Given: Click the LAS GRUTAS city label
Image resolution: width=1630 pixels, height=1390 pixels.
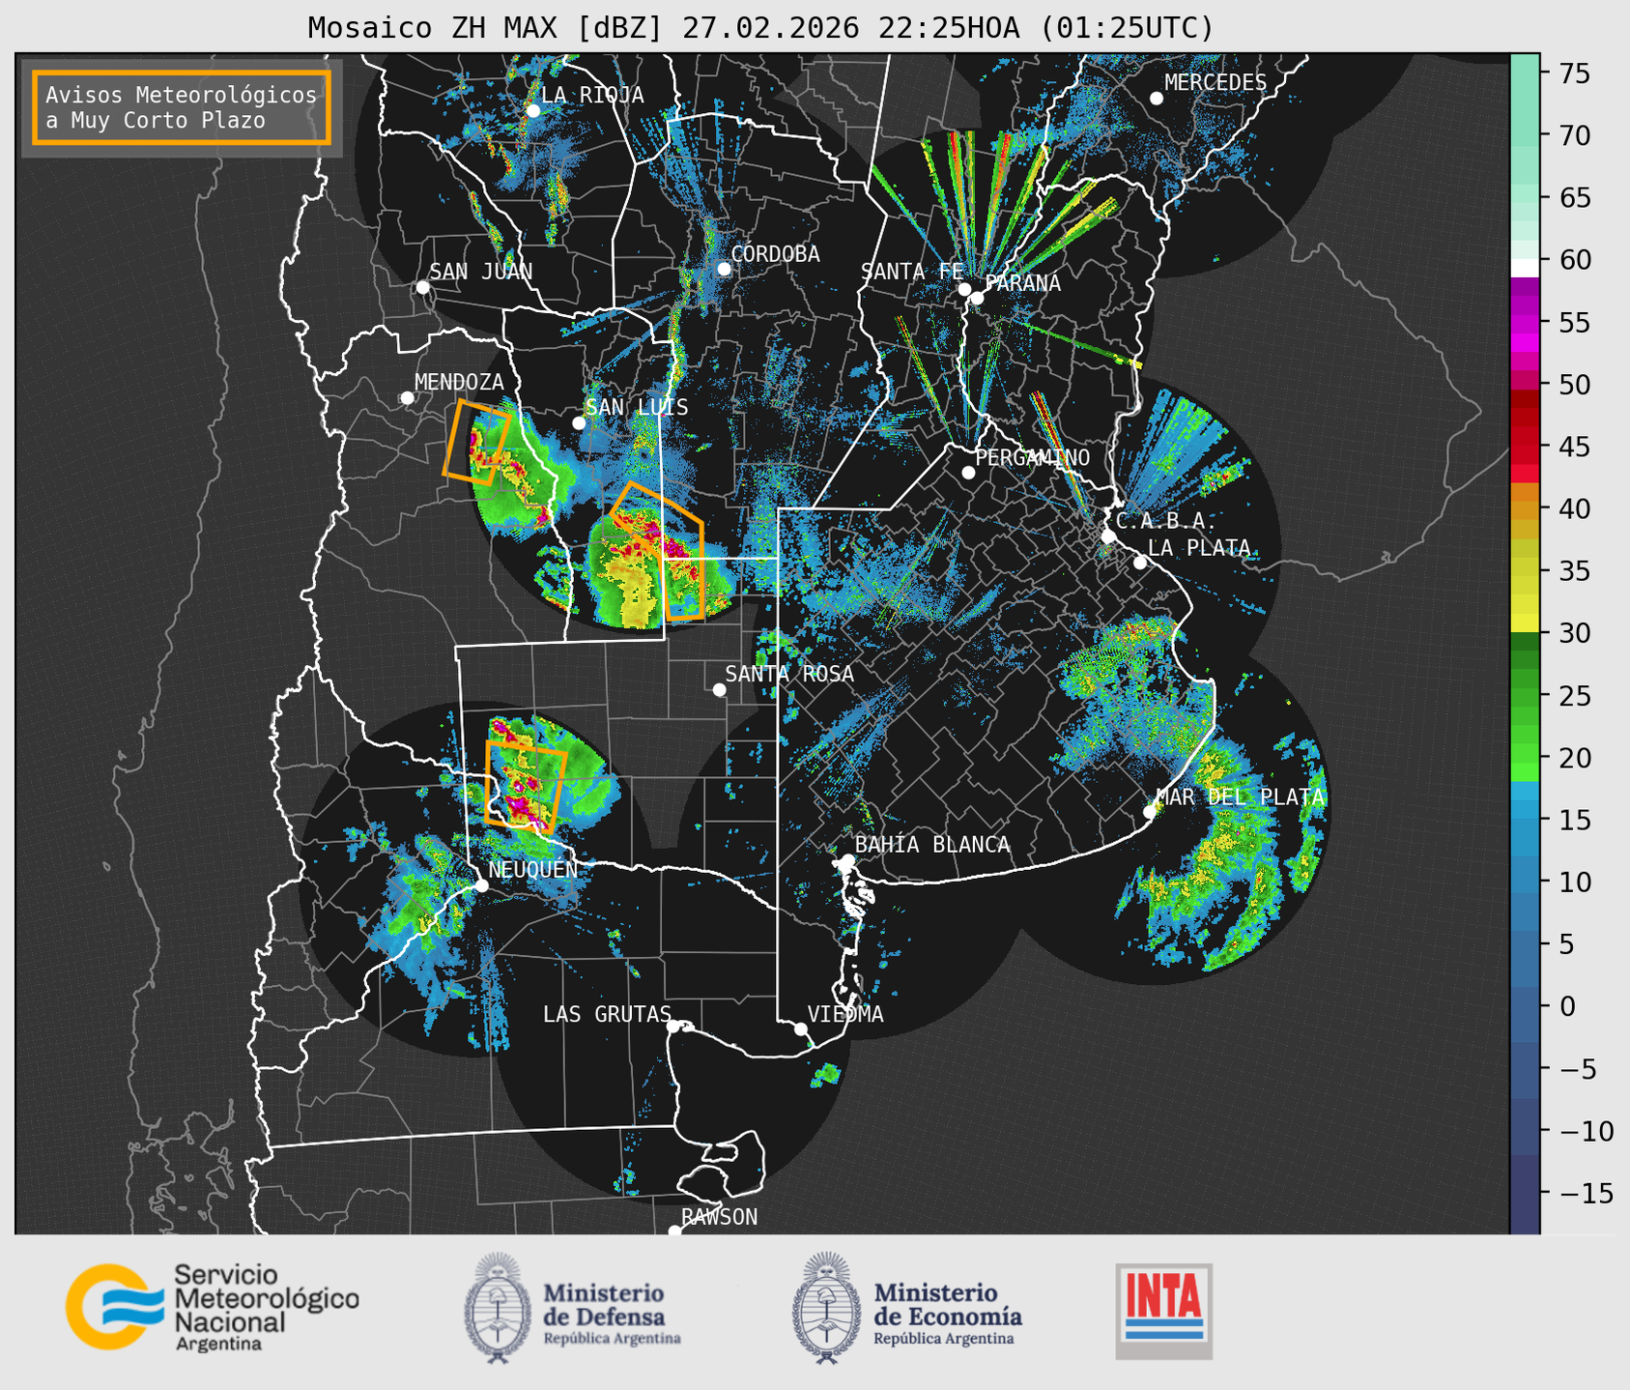Looking at the screenshot, I should 607,1014.
